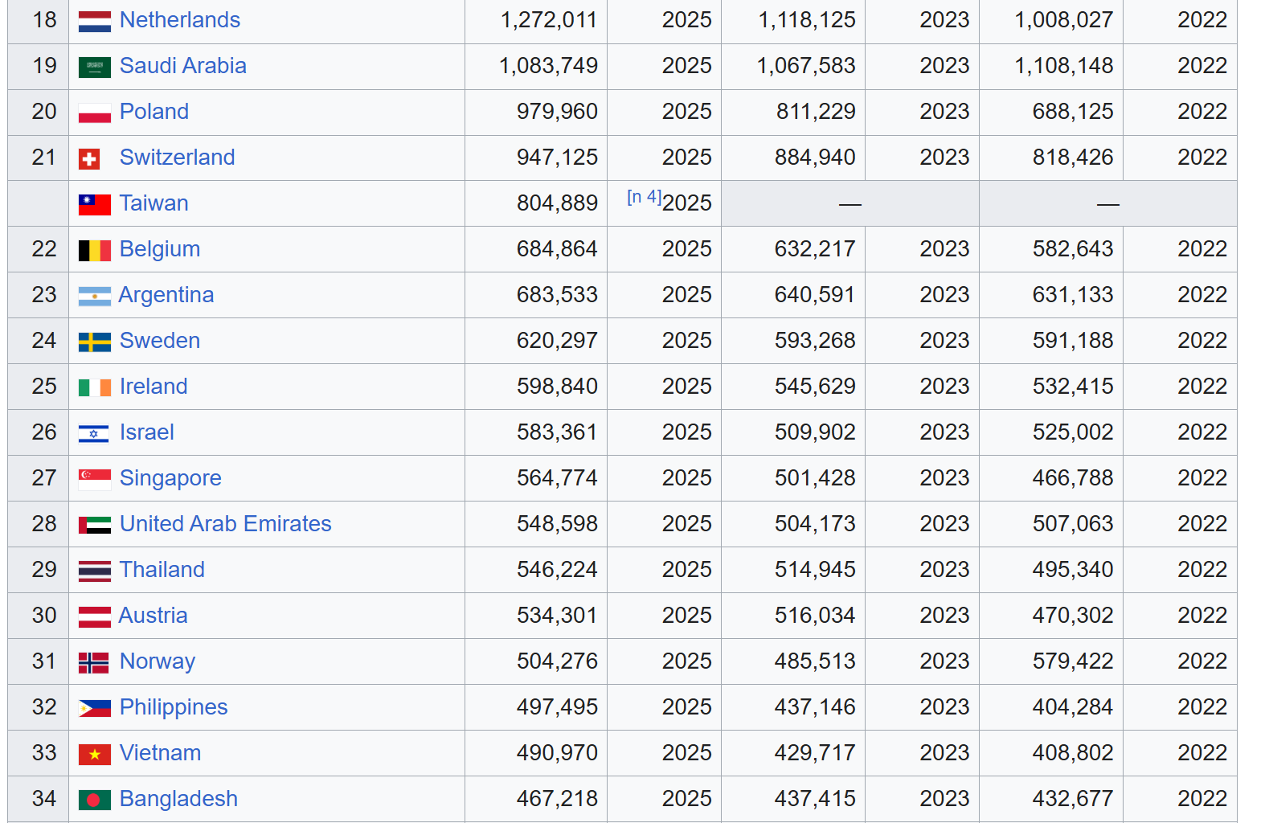
Task: Click Vietnam figure 408,802
Action: point(1073,753)
